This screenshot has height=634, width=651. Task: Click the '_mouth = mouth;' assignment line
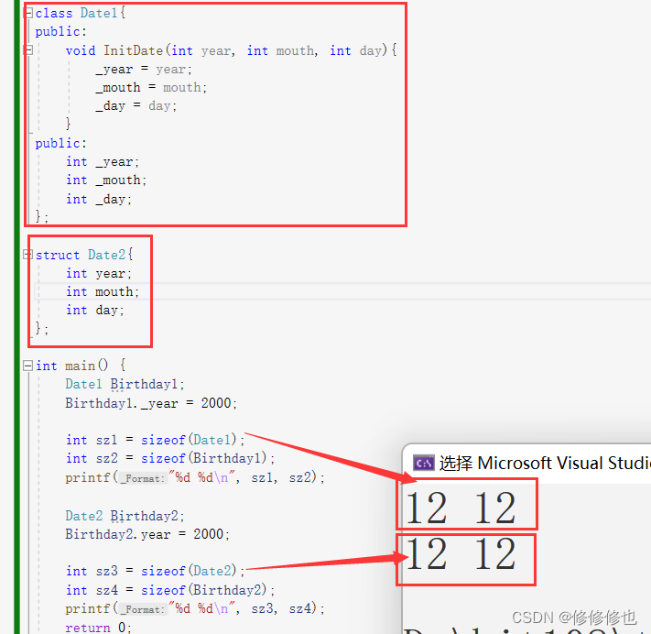tap(151, 87)
